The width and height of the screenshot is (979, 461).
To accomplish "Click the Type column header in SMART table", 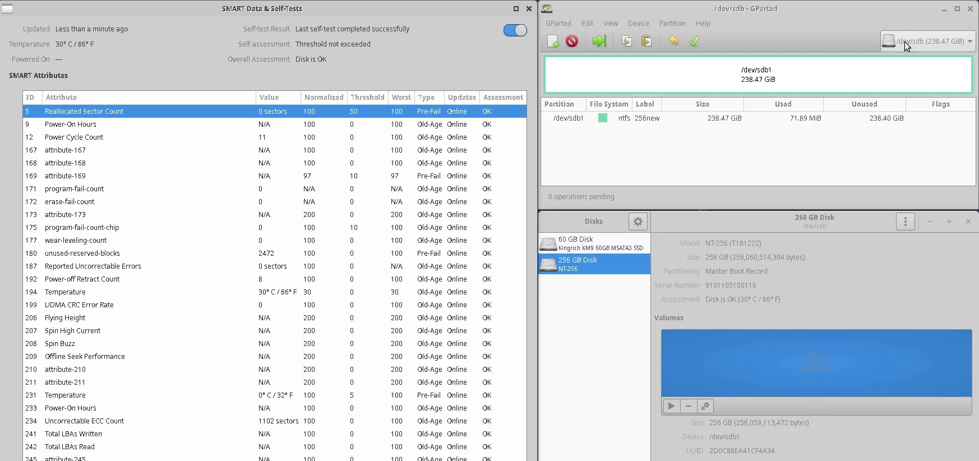I will pos(429,98).
